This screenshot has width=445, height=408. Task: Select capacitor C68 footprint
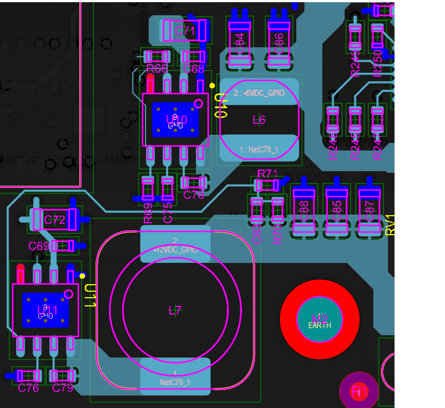pos(194,57)
